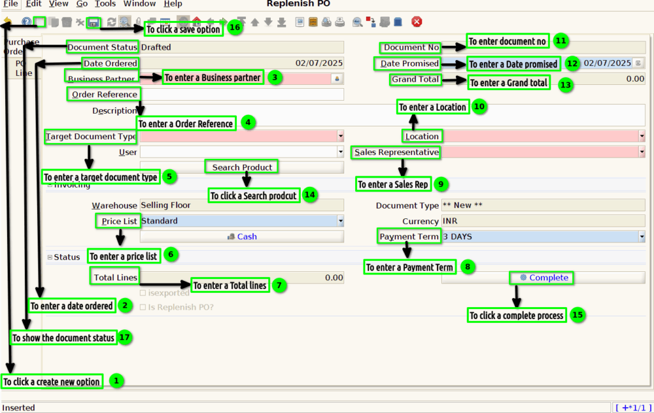Click the Description text field
The image size is (654, 413).
tap(393, 115)
